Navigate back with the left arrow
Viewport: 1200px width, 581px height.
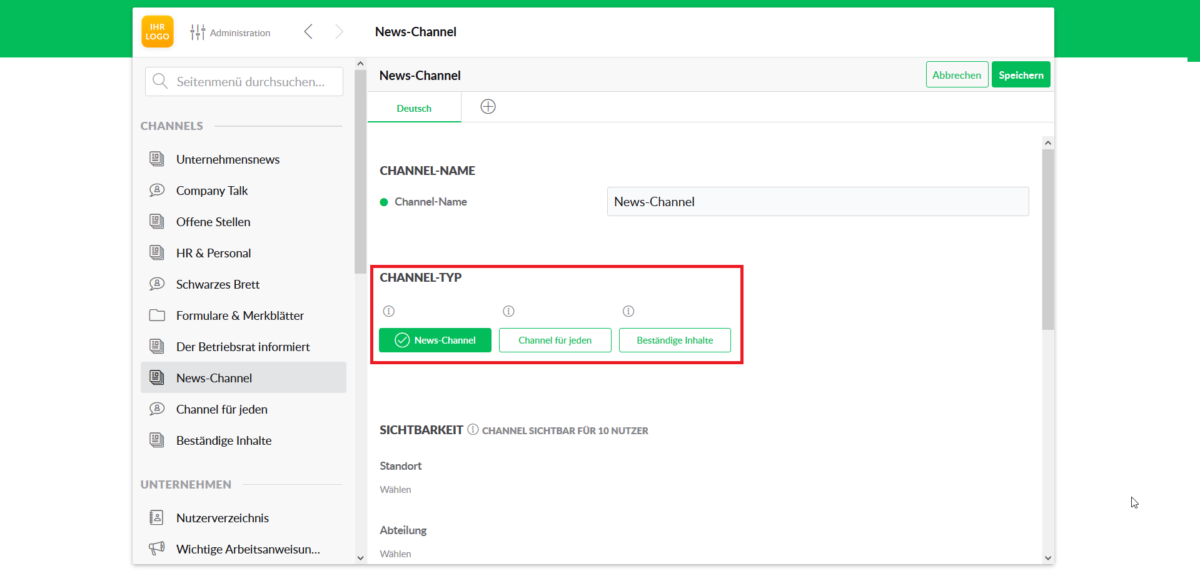click(x=308, y=31)
